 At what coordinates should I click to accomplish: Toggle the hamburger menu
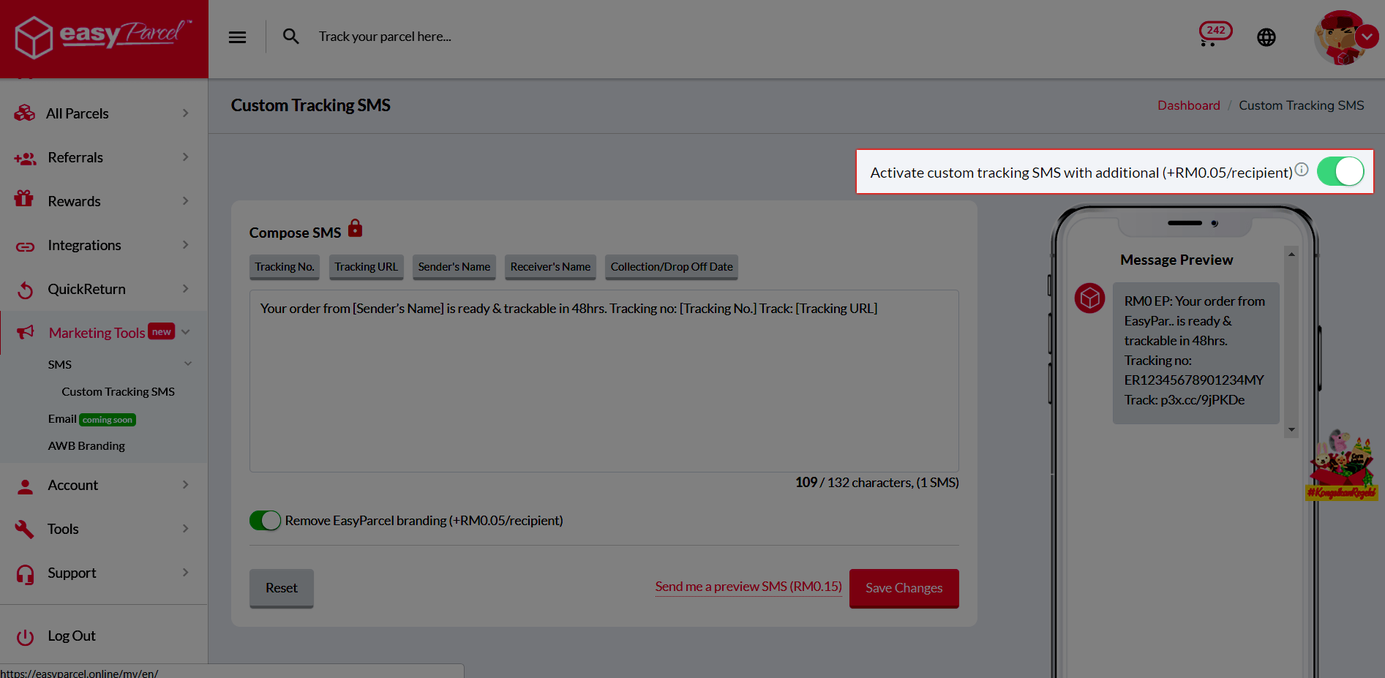tap(236, 36)
